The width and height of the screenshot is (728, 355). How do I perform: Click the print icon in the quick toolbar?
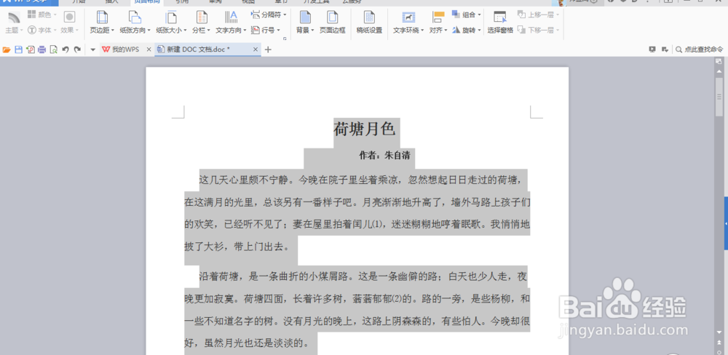pos(42,49)
